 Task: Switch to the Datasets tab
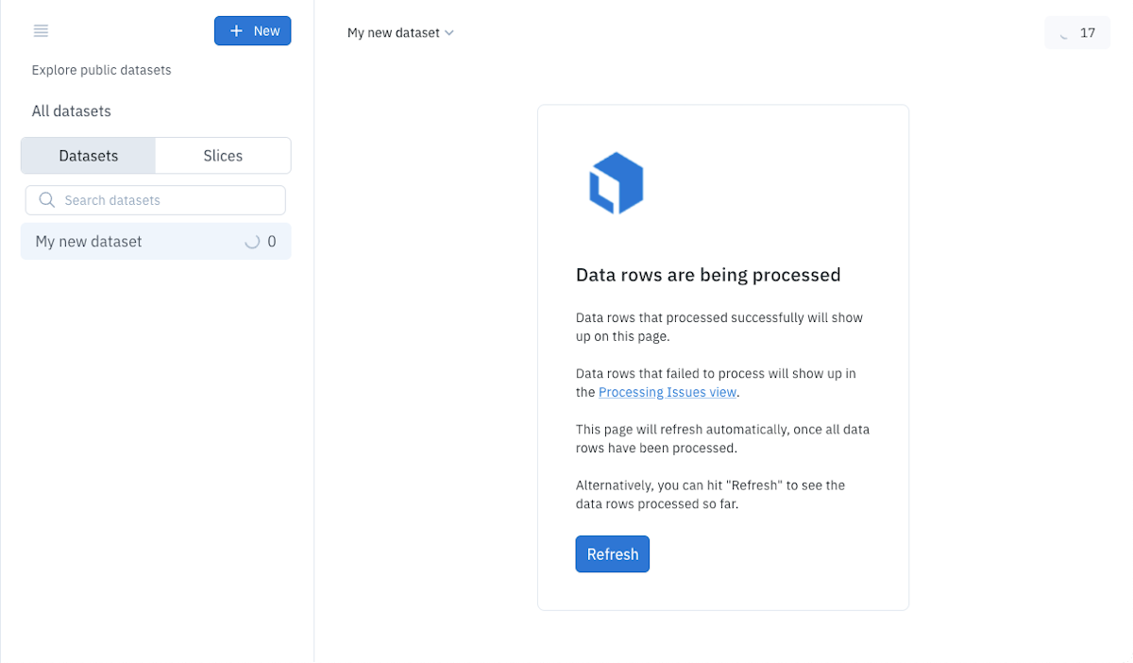point(89,156)
